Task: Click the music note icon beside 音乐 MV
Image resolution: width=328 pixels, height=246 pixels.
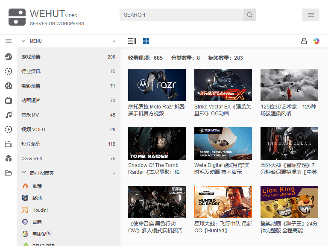Action: pyautogui.click(x=9, y=115)
